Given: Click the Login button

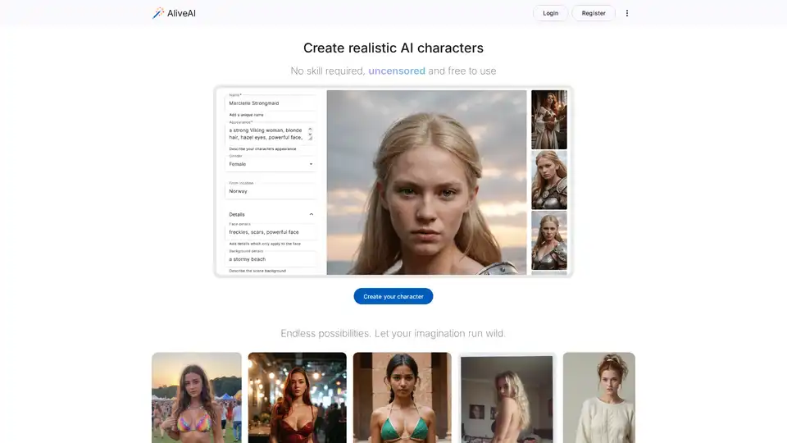Looking at the screenshot, I should point(550,13).
